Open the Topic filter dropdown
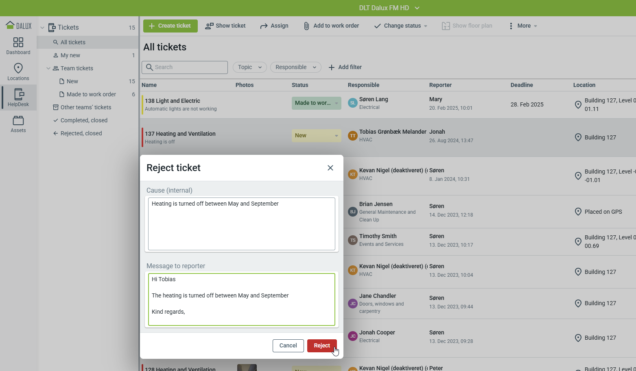This screenshot has width=636, height=371. point(249,67)
